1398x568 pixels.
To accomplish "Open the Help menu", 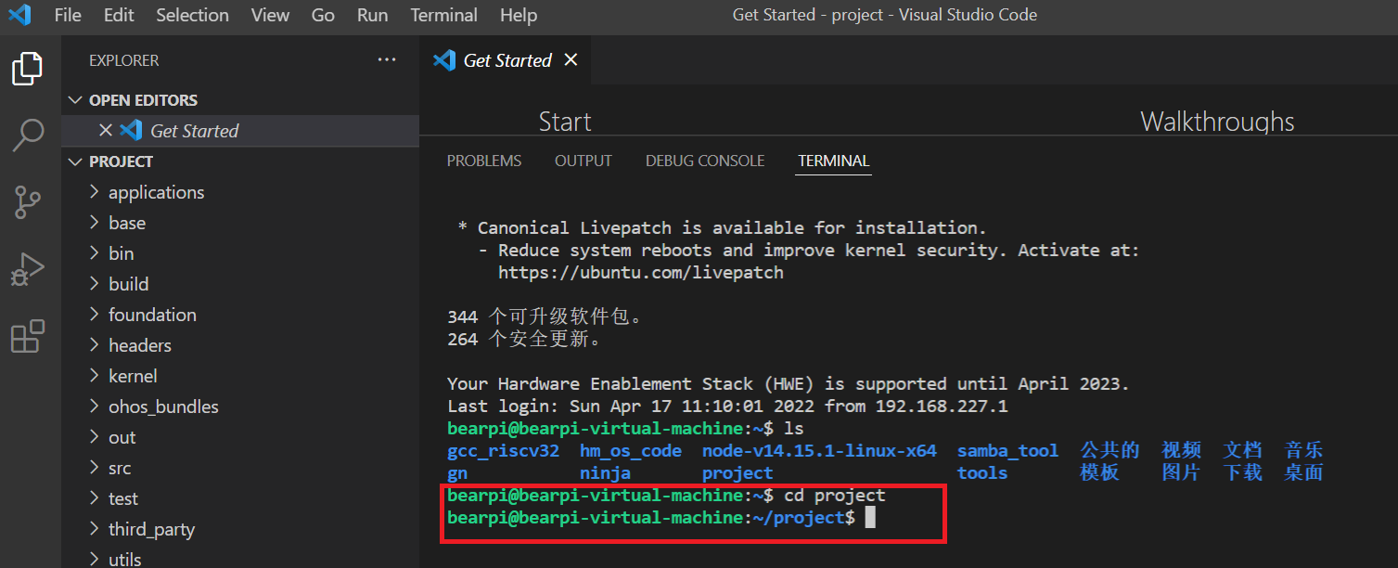I will pos(519,15).
